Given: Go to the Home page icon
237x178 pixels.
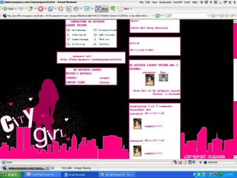Looking at the screenshot, I should pos(60,9).
